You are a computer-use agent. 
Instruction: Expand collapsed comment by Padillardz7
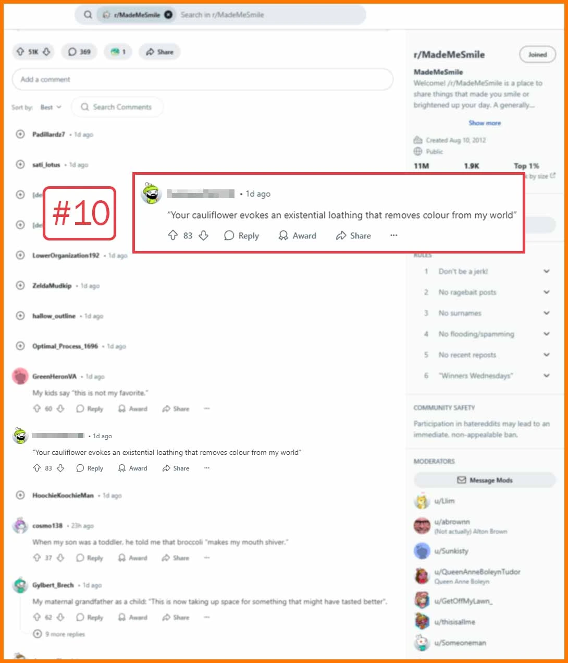click(x=20, y=134)
